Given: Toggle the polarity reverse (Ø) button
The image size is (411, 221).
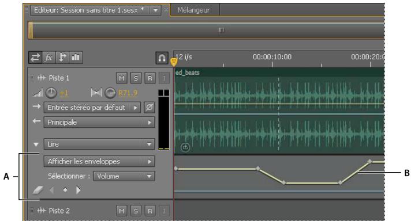Looking at the screenshot, I should [x=150, y=108].
